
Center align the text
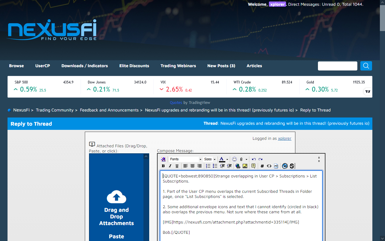click(x=192, y=166)
